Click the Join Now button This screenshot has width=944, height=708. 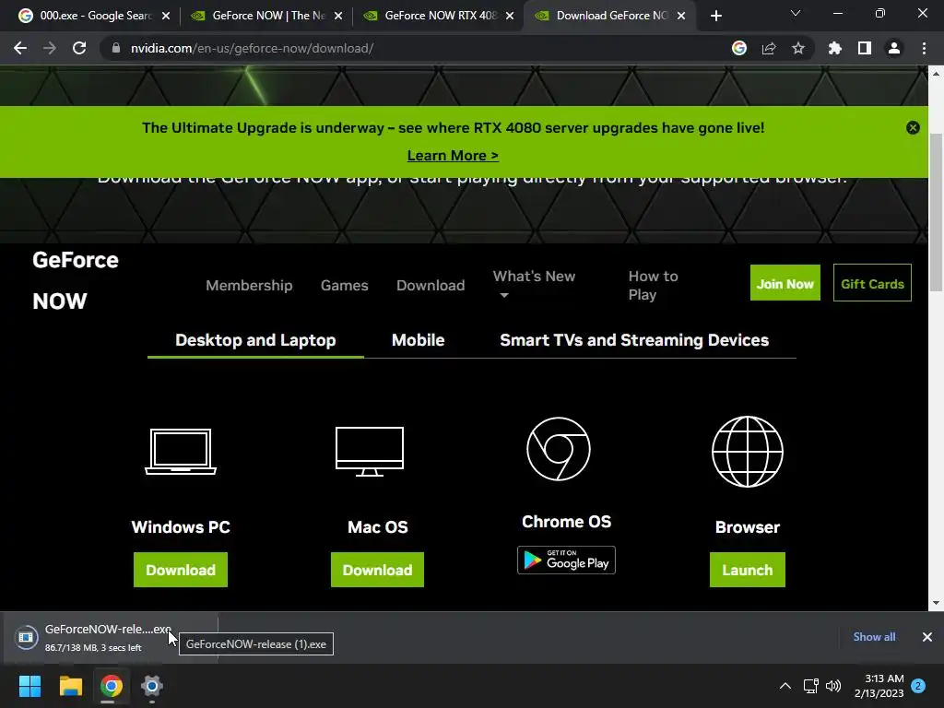pyautogui.click(x=785, y=283)
